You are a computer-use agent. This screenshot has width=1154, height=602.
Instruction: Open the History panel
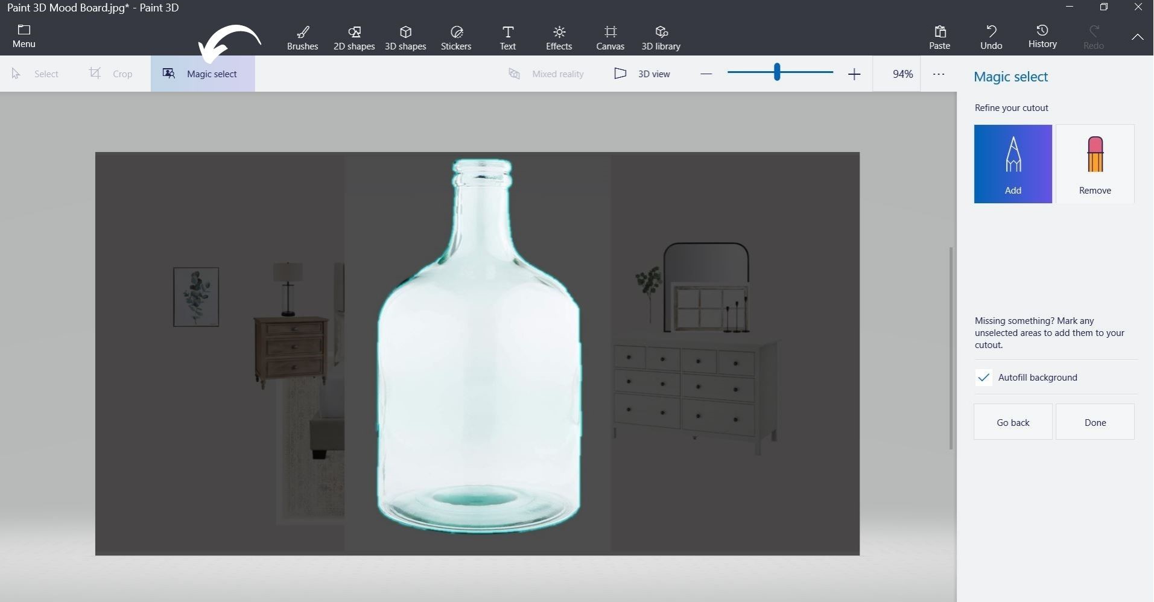tap(1042, 36)
